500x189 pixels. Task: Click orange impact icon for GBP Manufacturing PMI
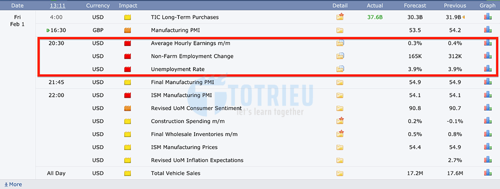128,30
